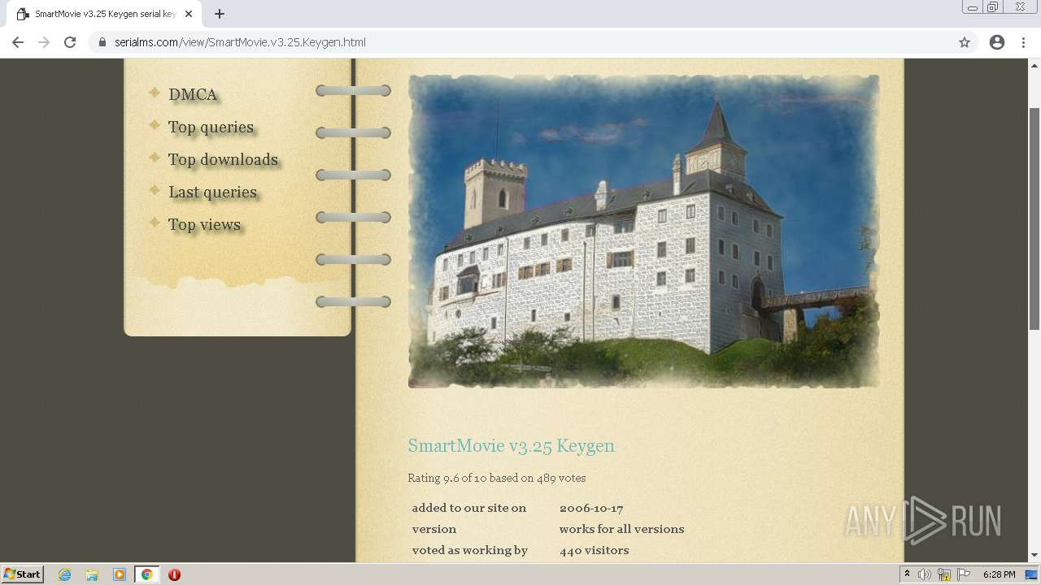Open the red Opera taskbar icon

pyautogui.click(x=174, y=574)
